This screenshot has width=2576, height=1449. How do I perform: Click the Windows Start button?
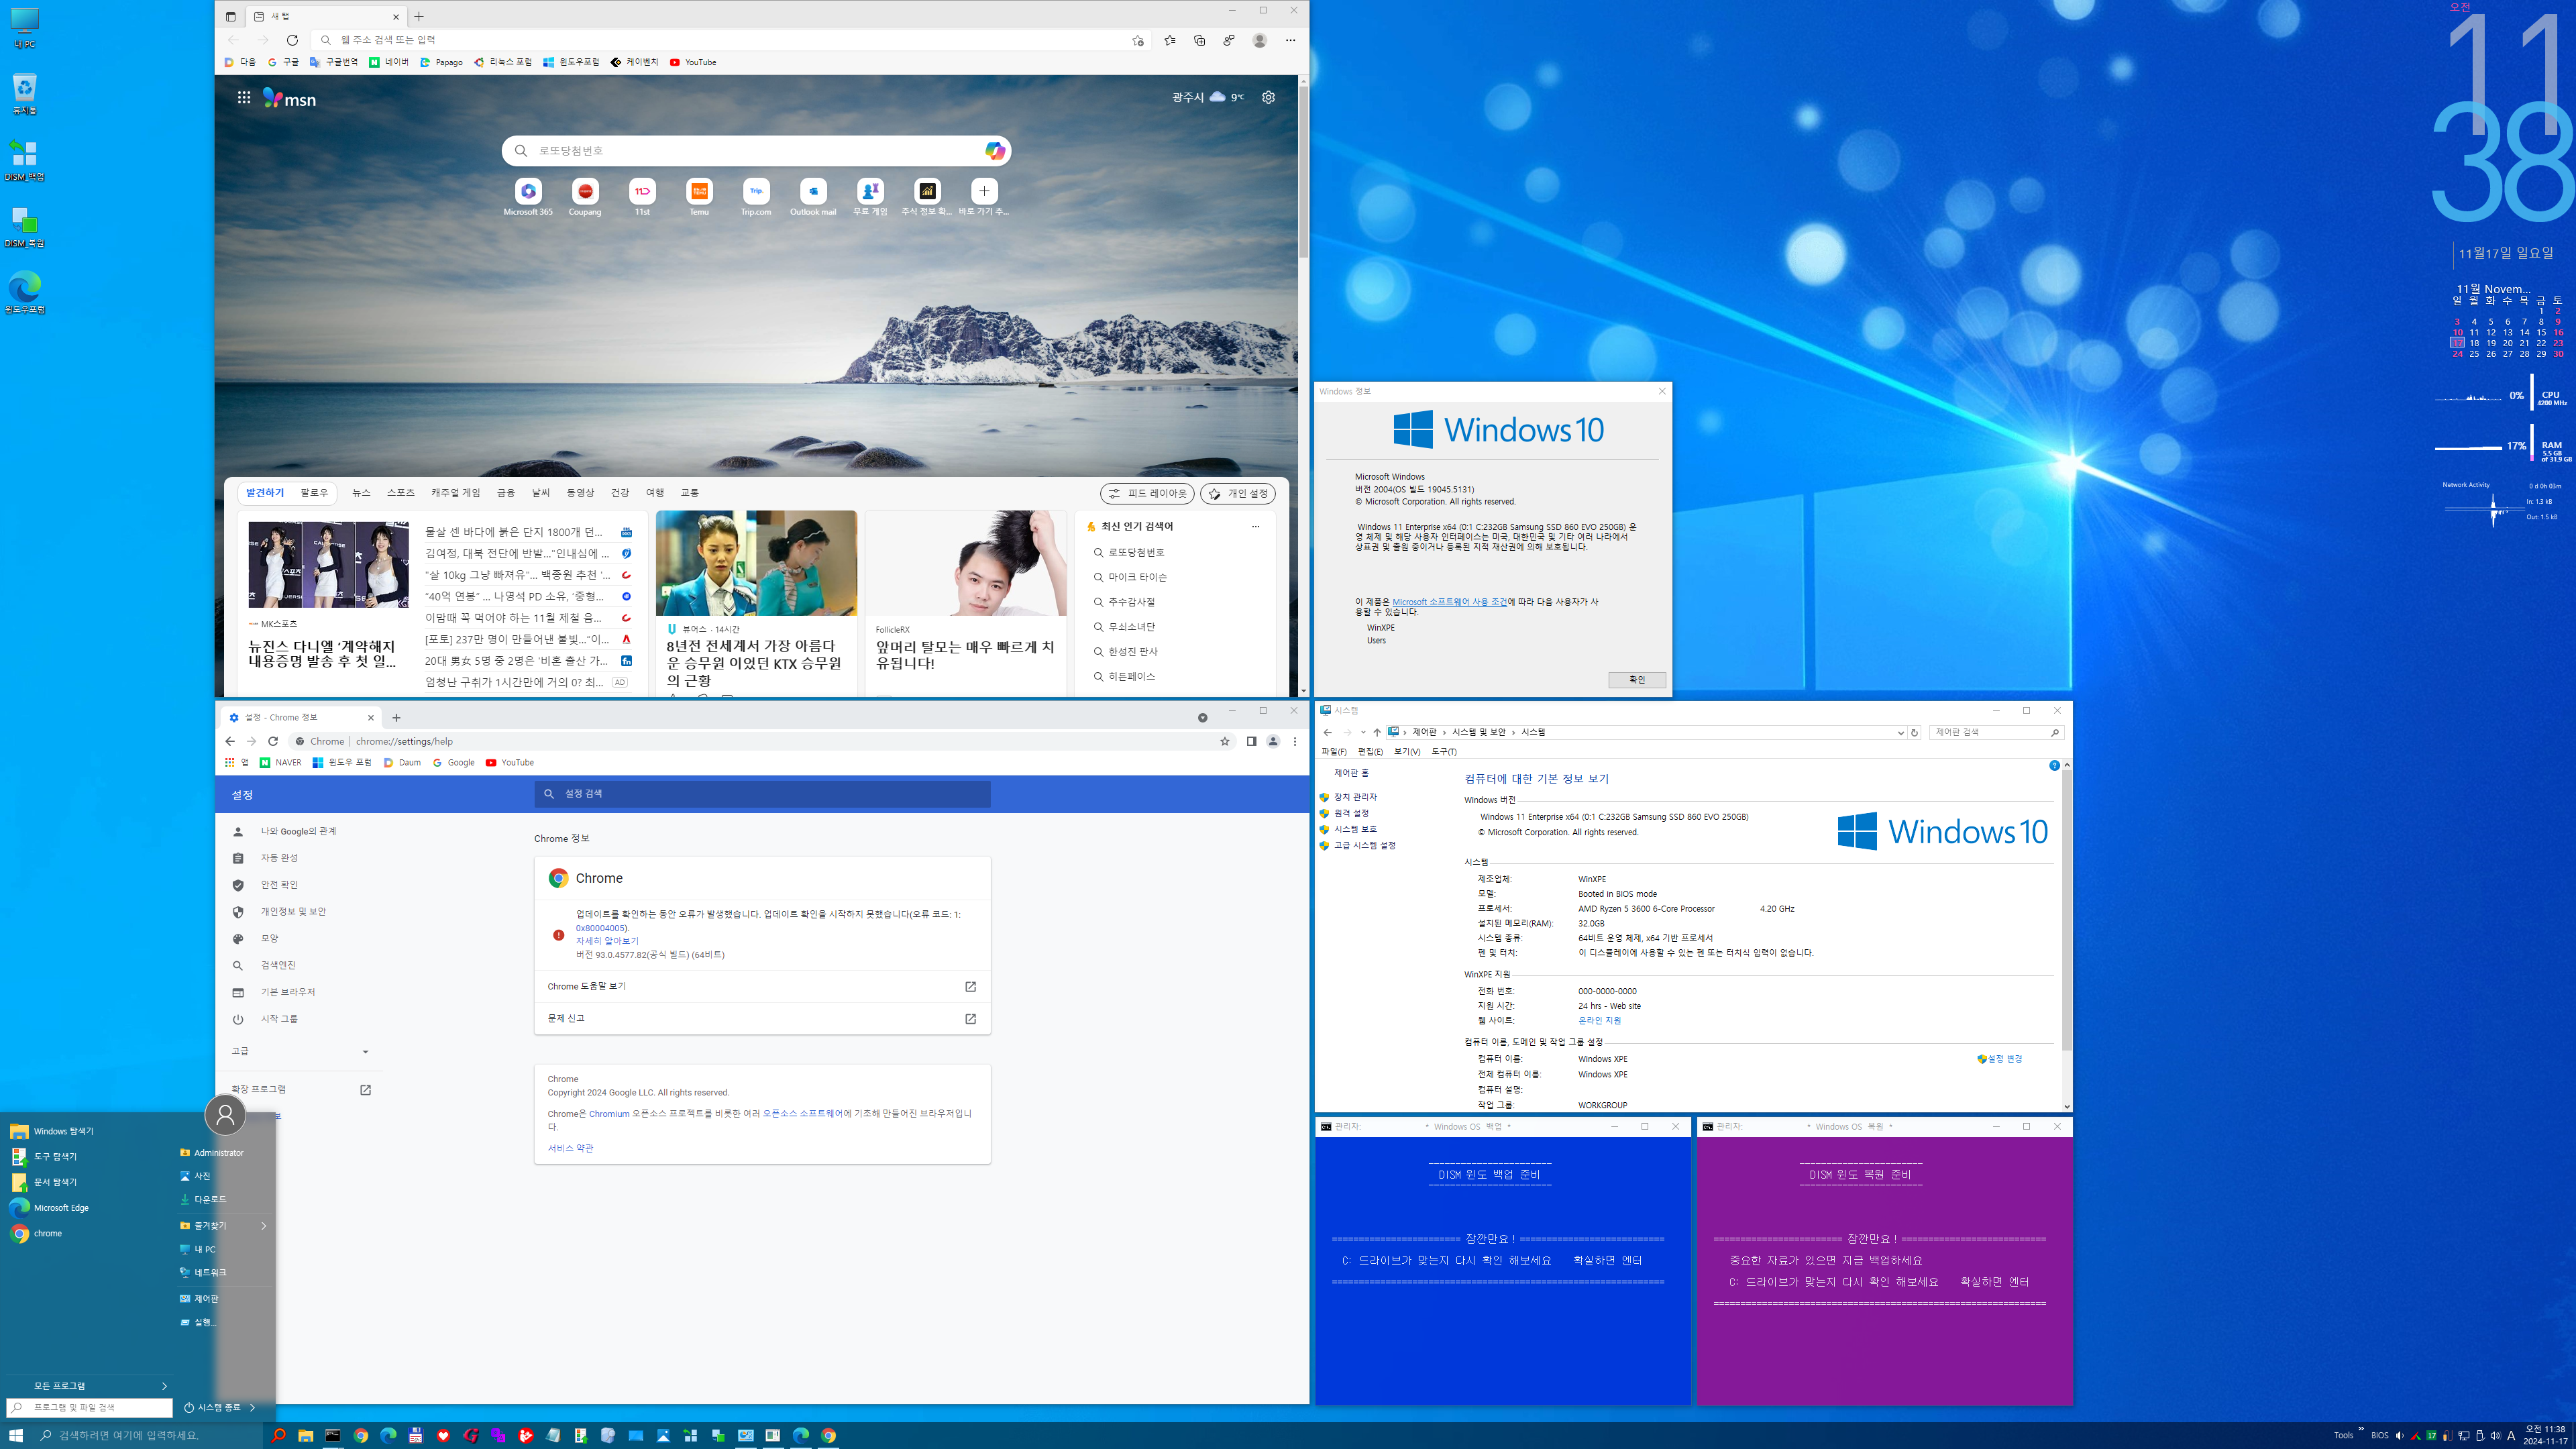pyautogui.click(x=16, y=1435)
